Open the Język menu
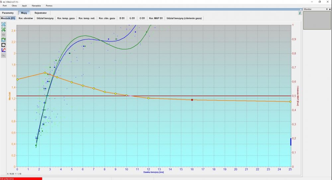 pos(24,6)
